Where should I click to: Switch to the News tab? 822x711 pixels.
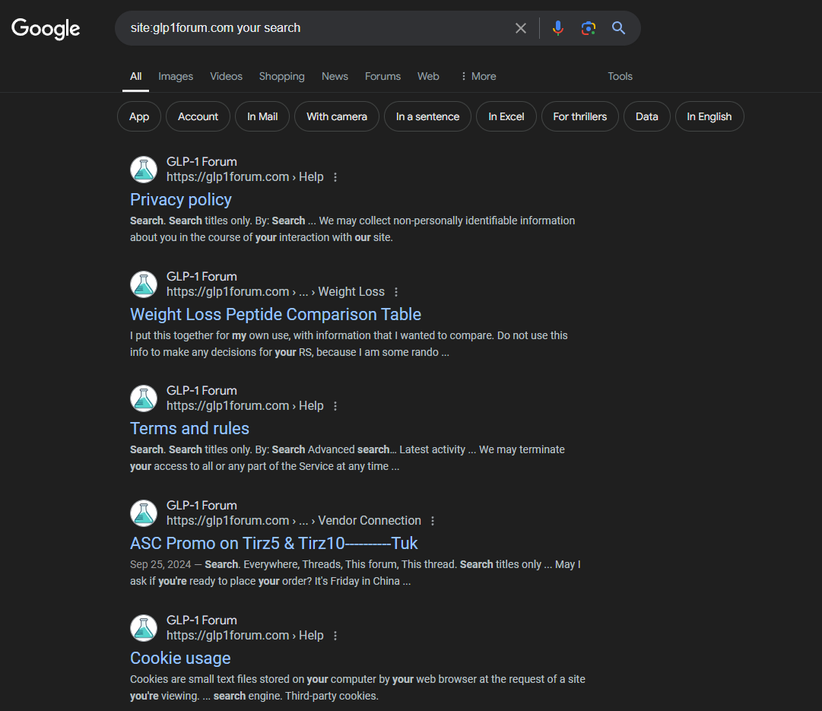pyautogui.click(x=335, y=77)
